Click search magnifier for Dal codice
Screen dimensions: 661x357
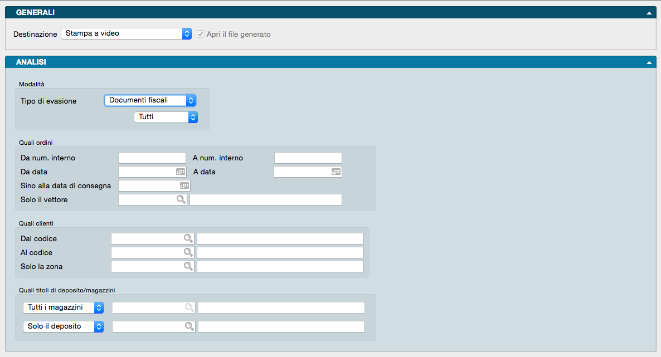[188, 238]
